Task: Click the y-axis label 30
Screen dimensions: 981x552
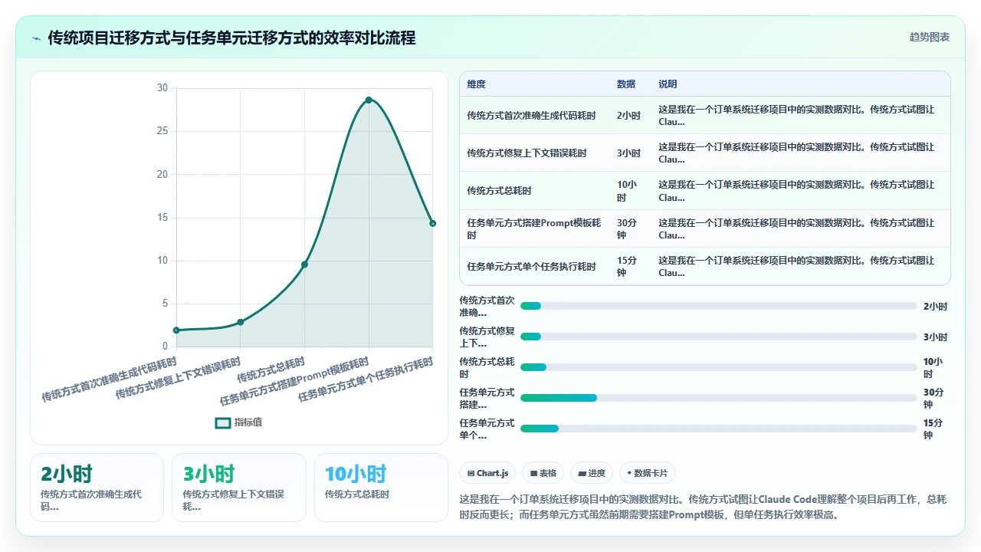Action: (162, 88)
